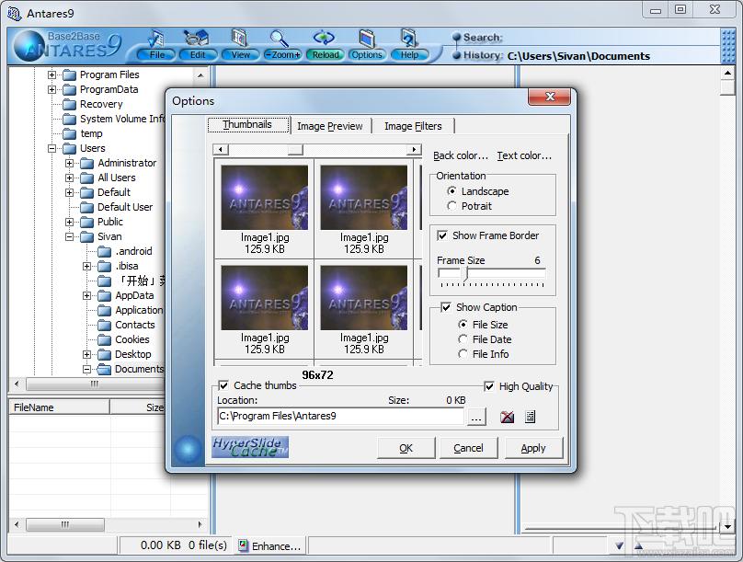Click the thumbnail size slider thumb
The image size is (743, 562).
(295, 150)
